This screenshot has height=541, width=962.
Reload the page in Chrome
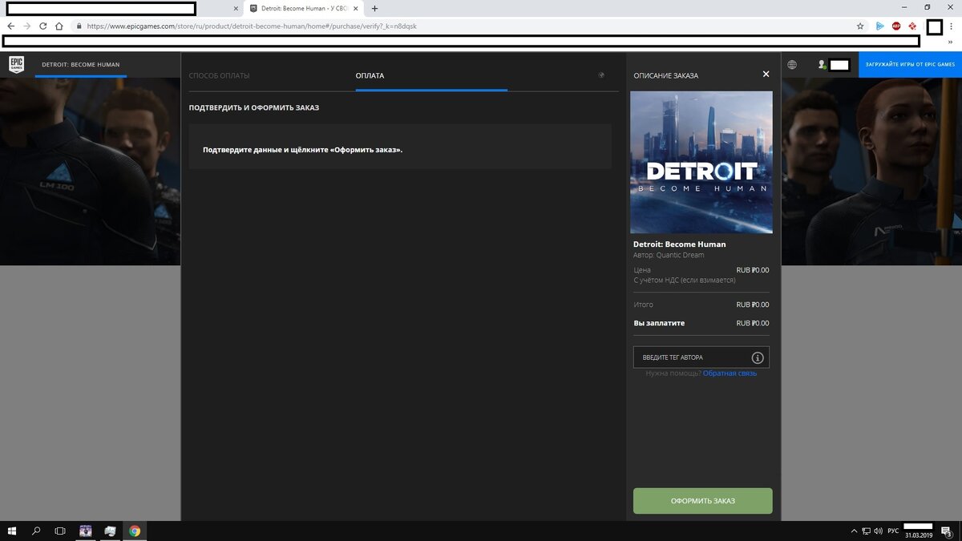(x=43, y=26)
